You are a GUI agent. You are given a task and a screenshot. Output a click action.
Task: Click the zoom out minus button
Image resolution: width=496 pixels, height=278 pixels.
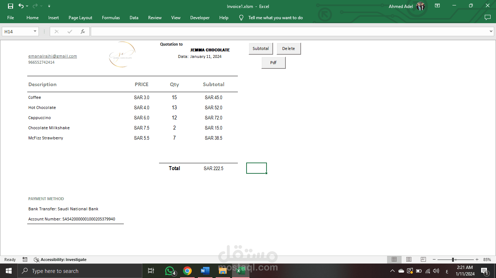[434, 260]
